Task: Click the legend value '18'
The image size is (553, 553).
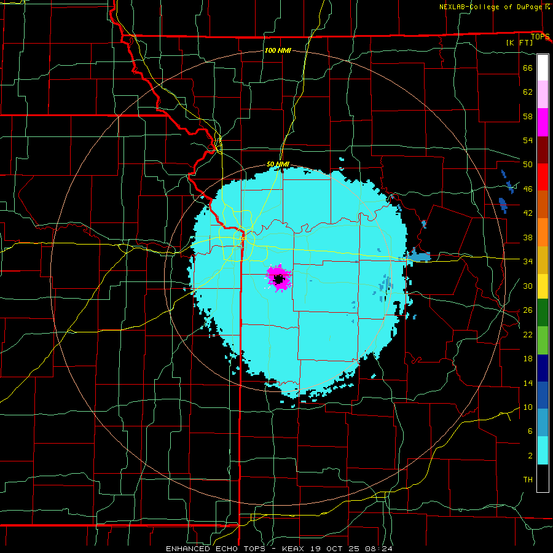Action: click(x=528, y=359)
